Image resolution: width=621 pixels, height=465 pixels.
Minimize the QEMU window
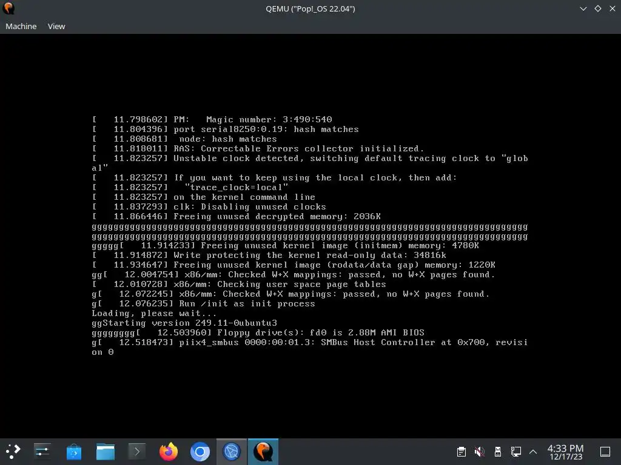click(x=583, y=8)
